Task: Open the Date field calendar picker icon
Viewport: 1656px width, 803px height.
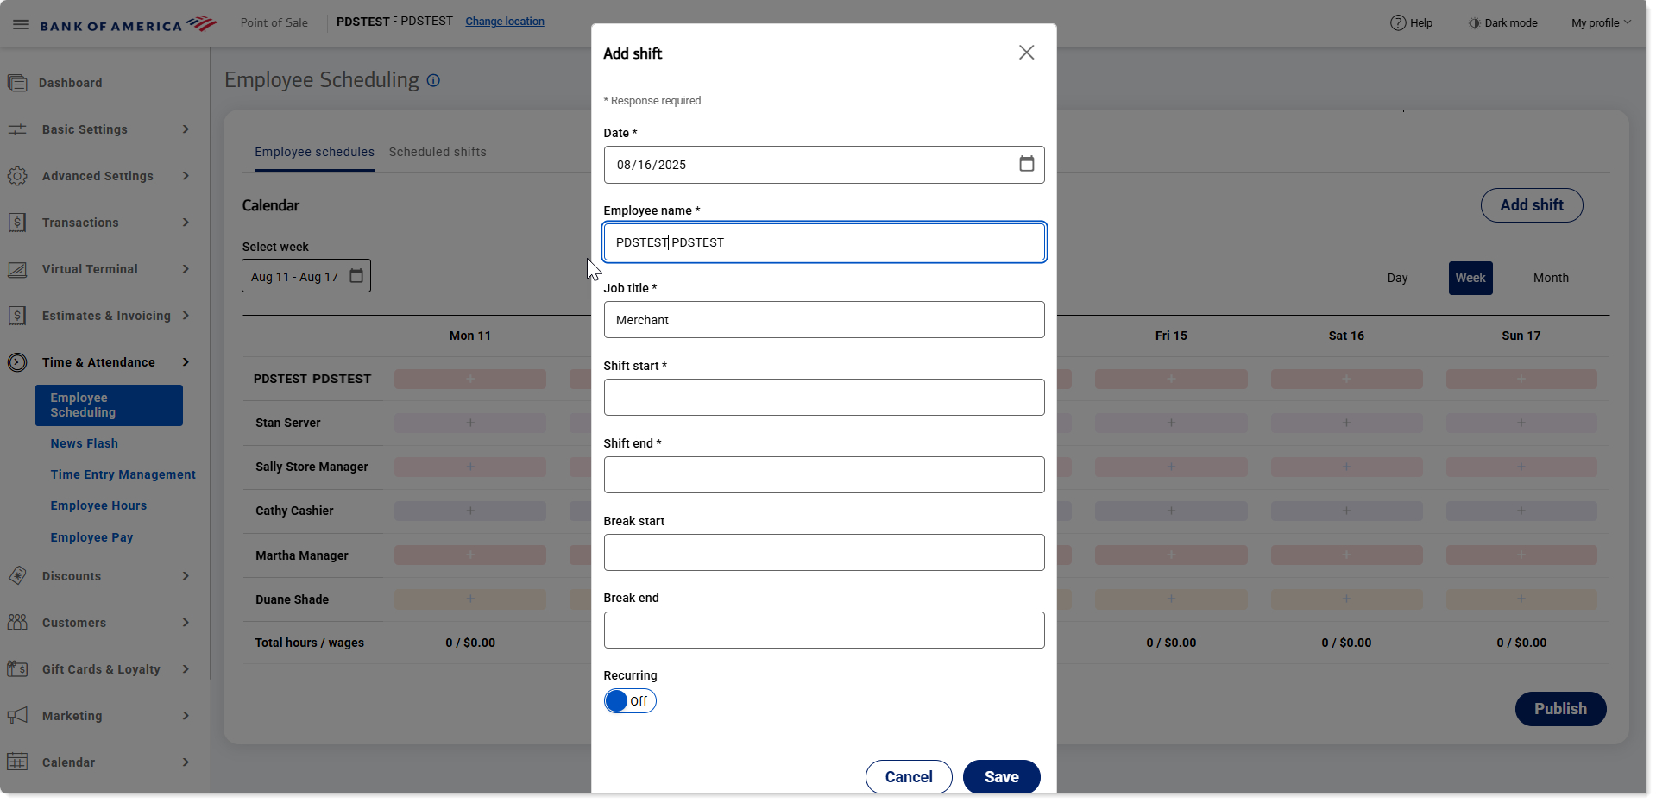Action: 1026,164
